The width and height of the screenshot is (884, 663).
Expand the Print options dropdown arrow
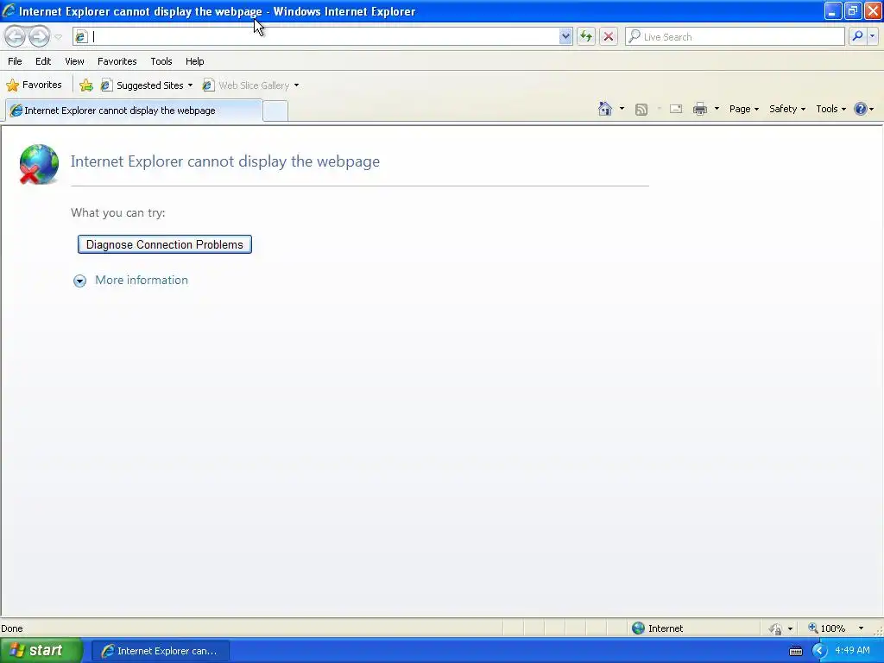pyautogui.click(x=717, y=109)
